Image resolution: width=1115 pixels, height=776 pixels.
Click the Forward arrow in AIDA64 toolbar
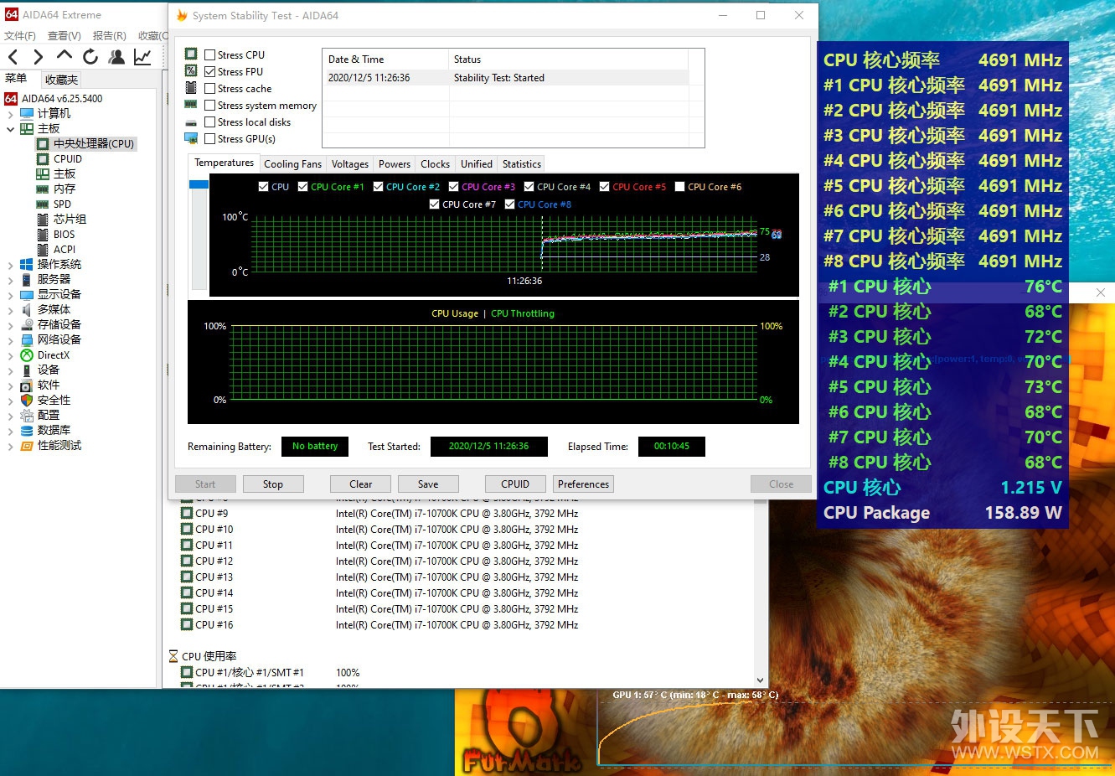pos(39,57)
